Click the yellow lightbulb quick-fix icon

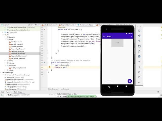pos(50,67)
